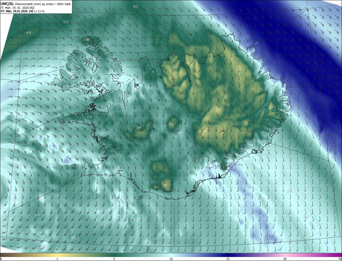Click the colour scale tick label '15'

tap(228, 259)
